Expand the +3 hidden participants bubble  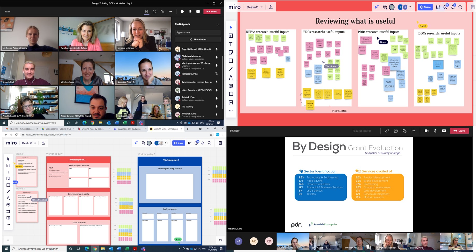pyautogui.click(x=238, y=241)
